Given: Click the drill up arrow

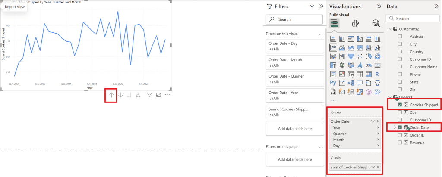Looking at the screenshot, I should coord(111,95).
